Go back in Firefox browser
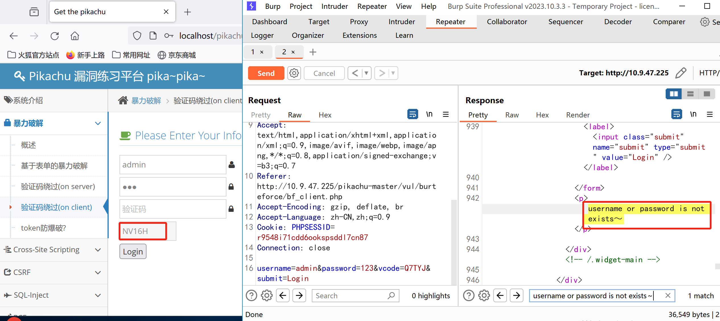Viewport: 720px width, 321px height. coord(14,36)
